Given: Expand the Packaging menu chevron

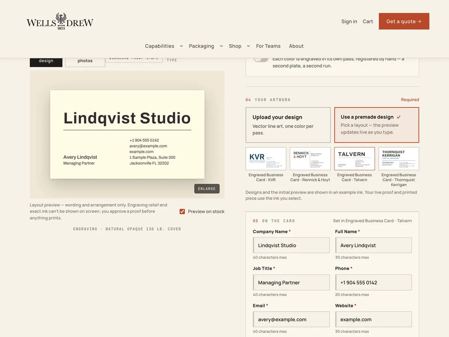Looking at the screenshot, I should (x=221, y=46).
